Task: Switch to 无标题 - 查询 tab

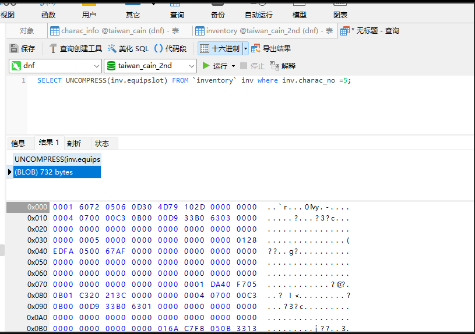Action: [x=370, y=31]
